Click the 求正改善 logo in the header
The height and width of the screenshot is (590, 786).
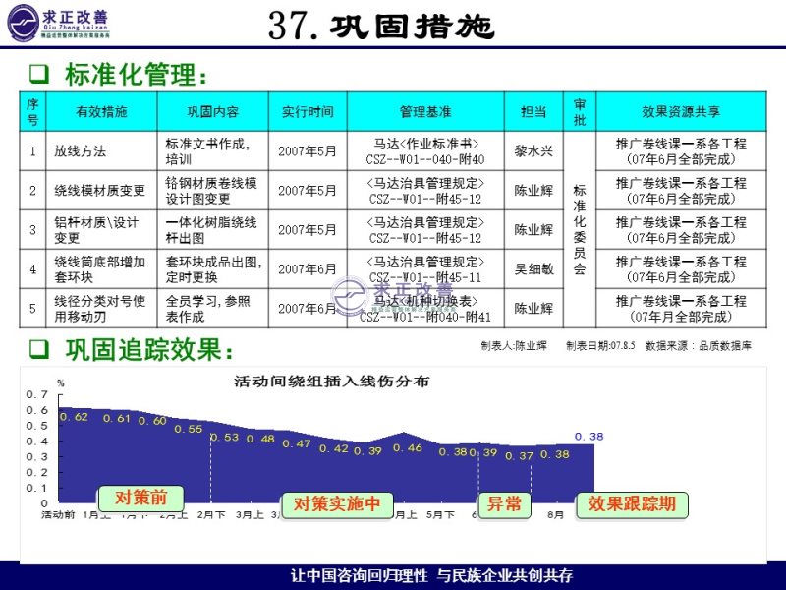tap(61, 24)
